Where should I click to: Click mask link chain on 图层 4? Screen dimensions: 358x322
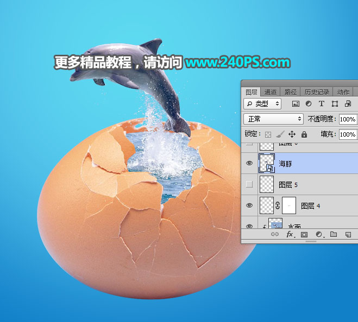coord(278,205)
